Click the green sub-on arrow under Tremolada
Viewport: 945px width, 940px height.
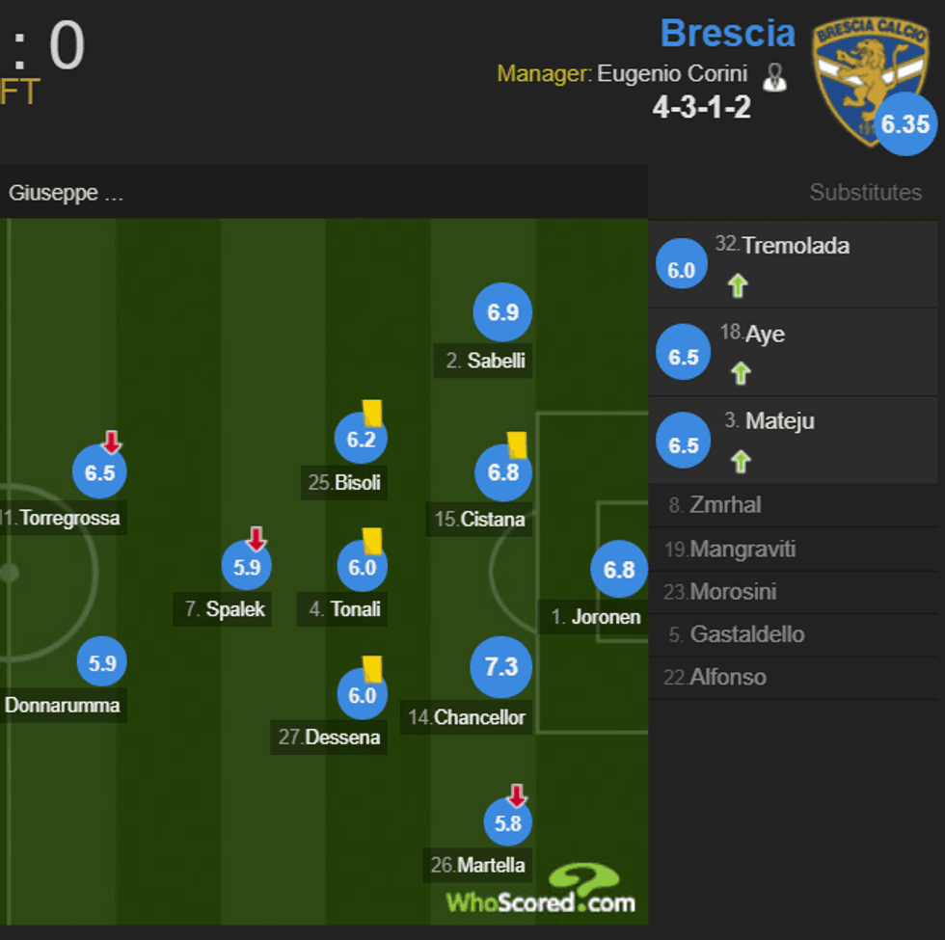(x=738, y=285)
